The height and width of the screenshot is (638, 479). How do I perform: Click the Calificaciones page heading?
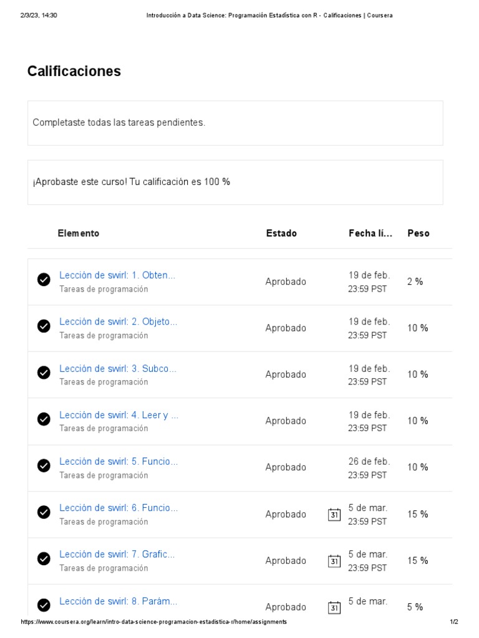[x=74, y=71]
